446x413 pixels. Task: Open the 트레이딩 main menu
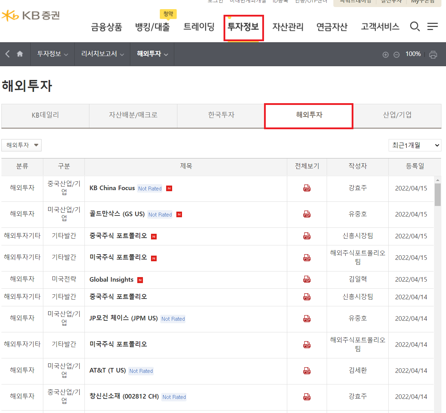pos(199,27)
